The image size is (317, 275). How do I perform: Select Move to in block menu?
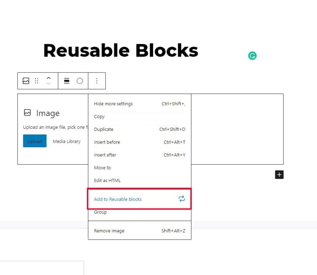click(x=102, y=168)
